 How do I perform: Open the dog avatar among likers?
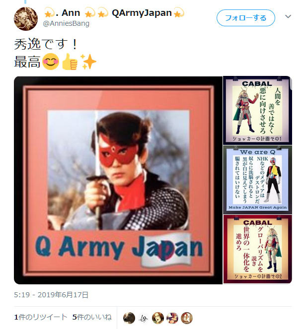click(x=129, y=318)
